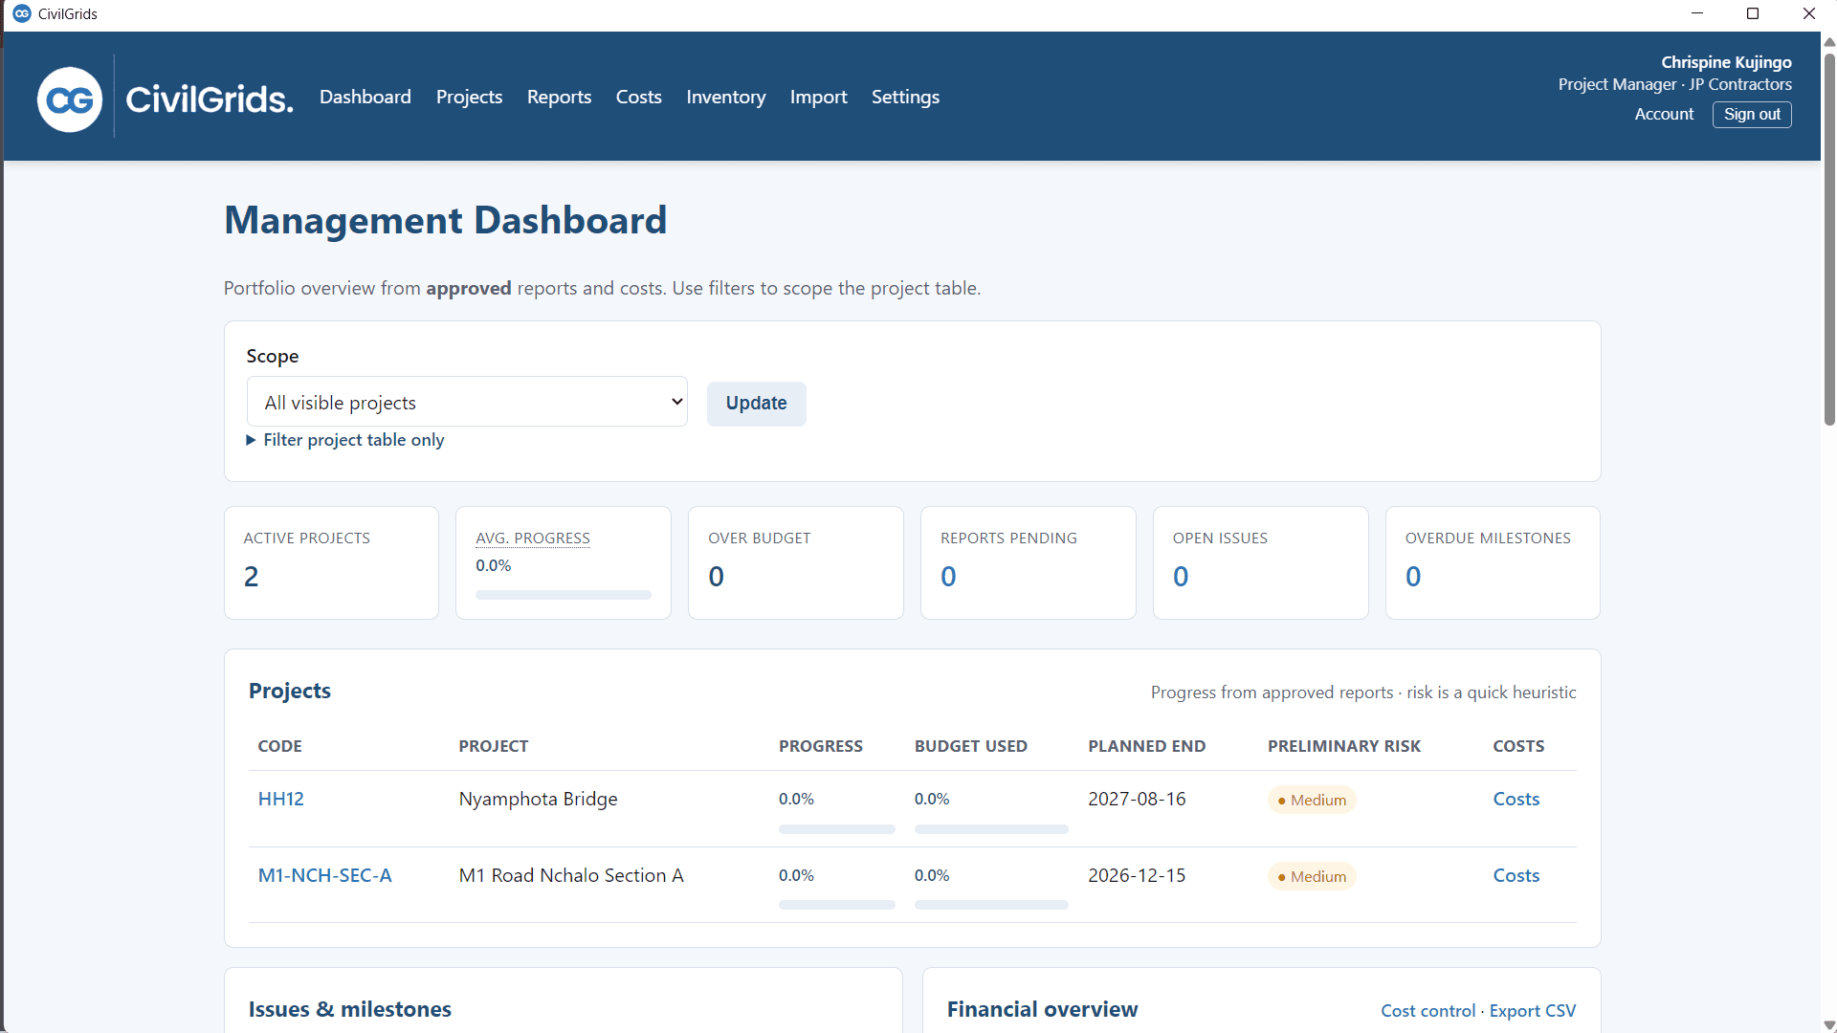Click the Cost control link
1837x1033 pixels.
point(1428,1011)
